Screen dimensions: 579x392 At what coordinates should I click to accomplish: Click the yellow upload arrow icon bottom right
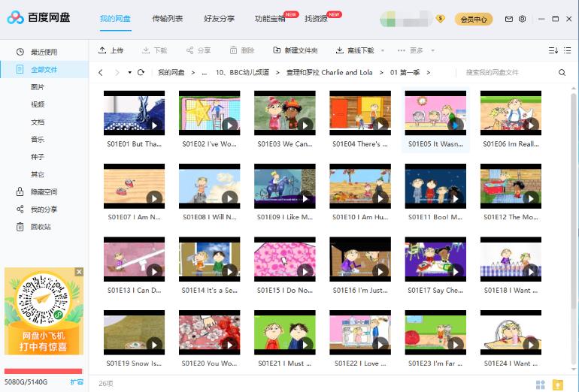558,384
